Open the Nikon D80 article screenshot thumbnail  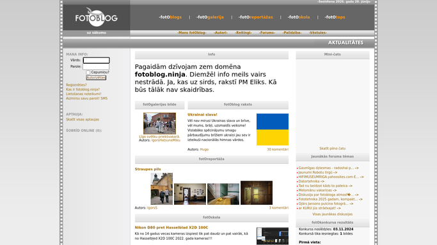[x=273, y=236]
